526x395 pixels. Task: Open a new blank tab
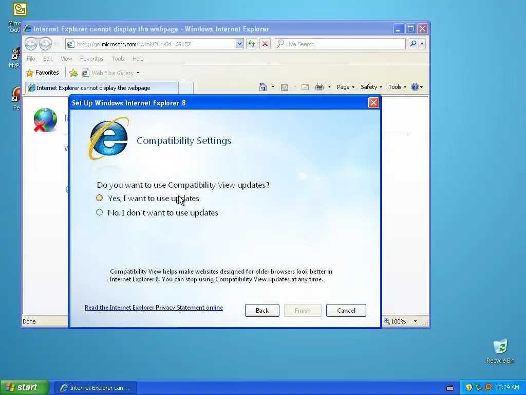click(186, 88)
